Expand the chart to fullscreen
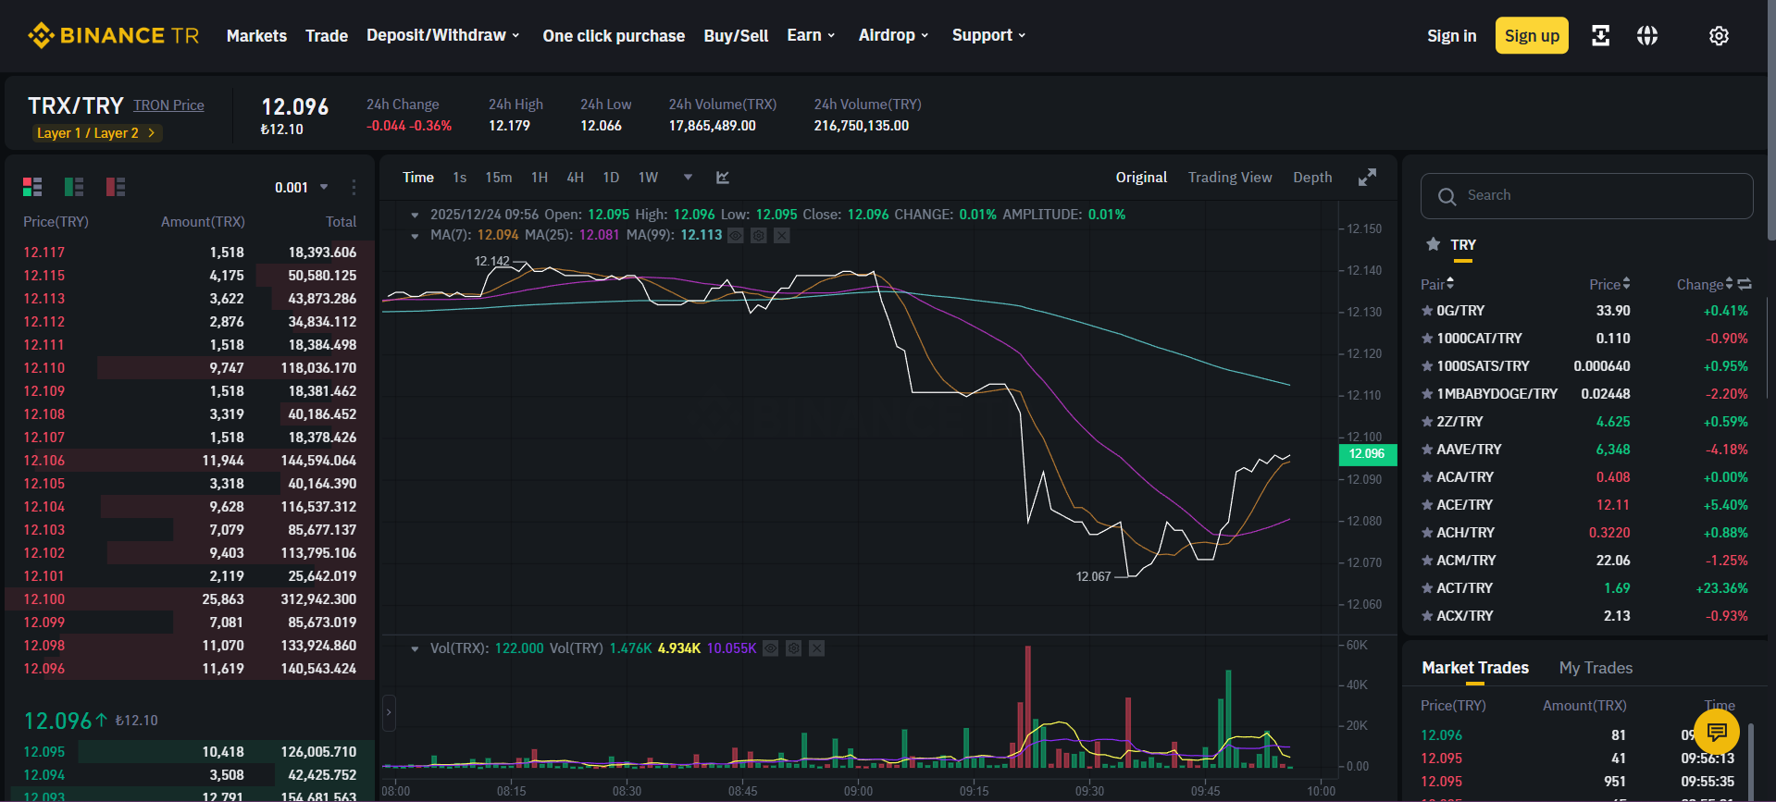The image size is (1776, 802). coord(1367,178)
